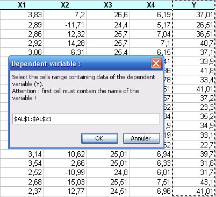Click cell with value 2,86
Viewport: 216px width, 197px height.
click(x=21, y=34)
